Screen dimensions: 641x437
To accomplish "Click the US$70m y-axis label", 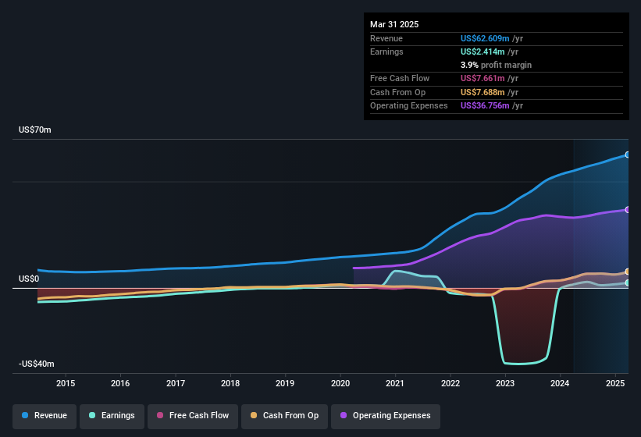I will pos(35,130).
